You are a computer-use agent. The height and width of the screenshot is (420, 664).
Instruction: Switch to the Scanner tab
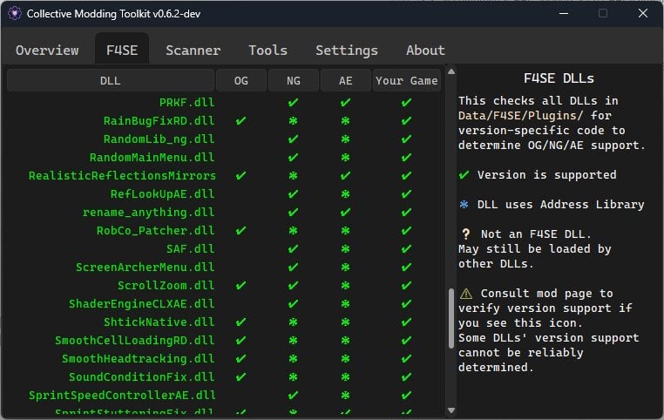(x=193, y=50)
